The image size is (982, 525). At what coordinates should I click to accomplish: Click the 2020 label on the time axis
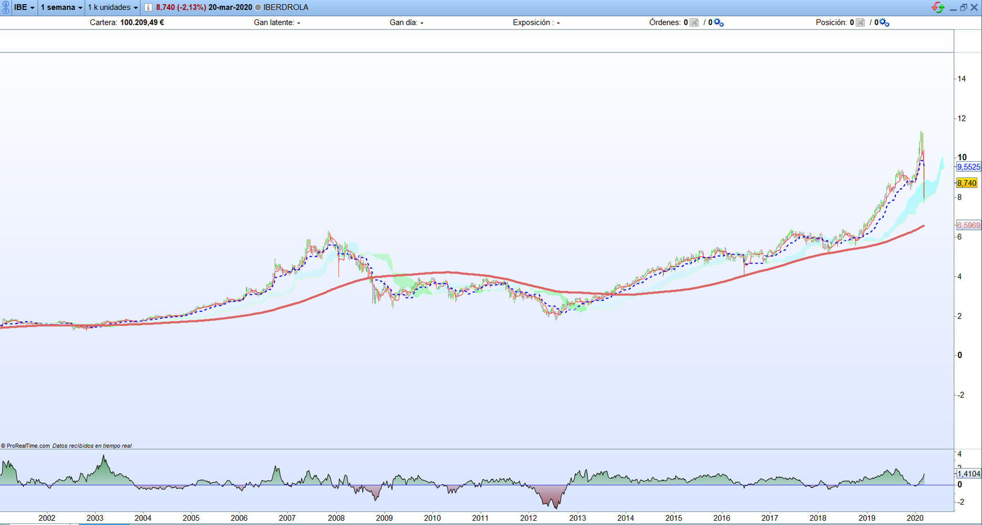[x=915, y=518]
